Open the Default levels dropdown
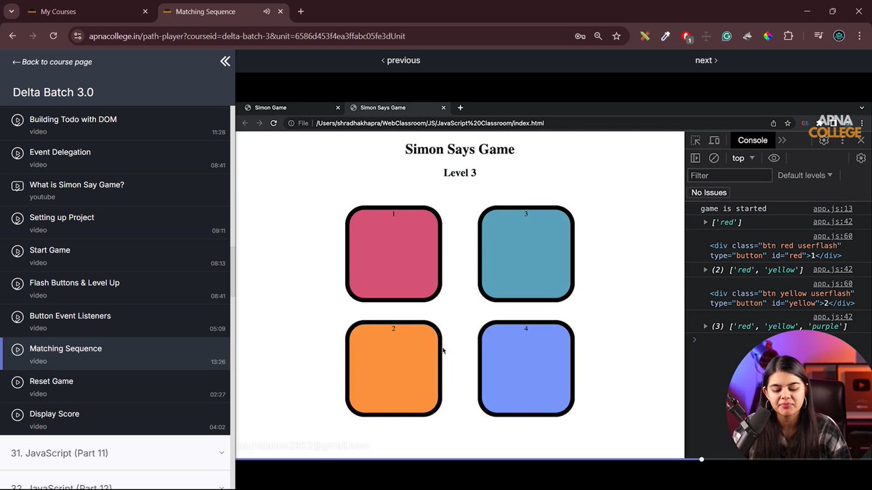The width and height of the screenshot is (872, 490). point(805,176)
